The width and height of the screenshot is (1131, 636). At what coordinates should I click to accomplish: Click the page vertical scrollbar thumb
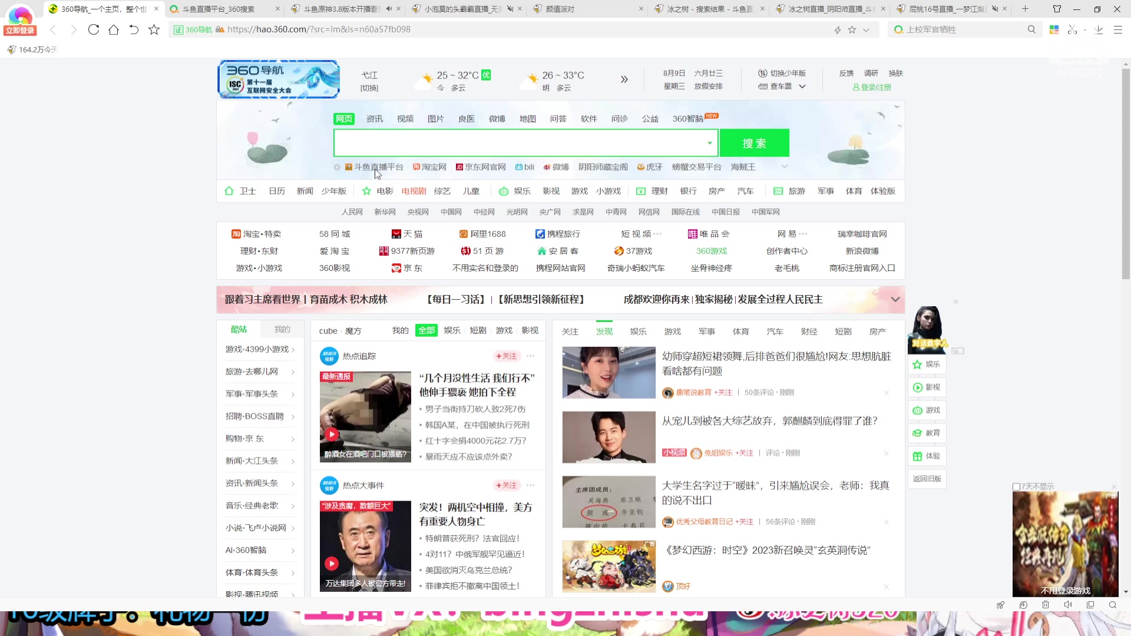click(1126, 174)
